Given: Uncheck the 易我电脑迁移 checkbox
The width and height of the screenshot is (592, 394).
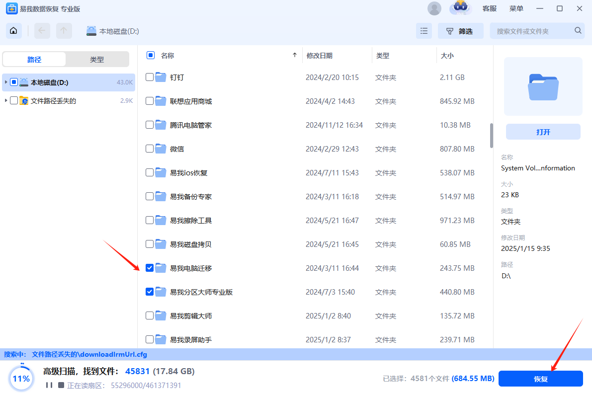Looking at the screenshot, I should coord(150,268).
